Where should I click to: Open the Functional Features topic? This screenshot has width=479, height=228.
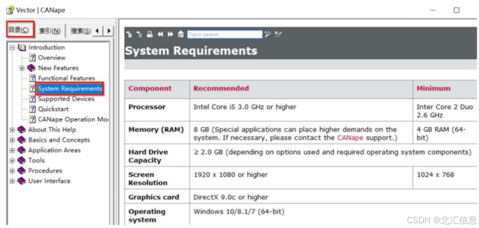pos(67,78)
